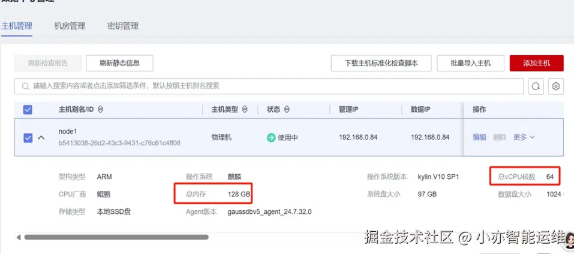Sort by 主机别名/ID column icon
This screenshot has width=574, height=254.
[100, 110]
